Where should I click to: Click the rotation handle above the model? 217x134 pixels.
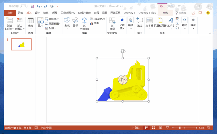[x=123, y=51]
